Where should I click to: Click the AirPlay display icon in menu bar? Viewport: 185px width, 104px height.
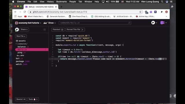(103, 2)
